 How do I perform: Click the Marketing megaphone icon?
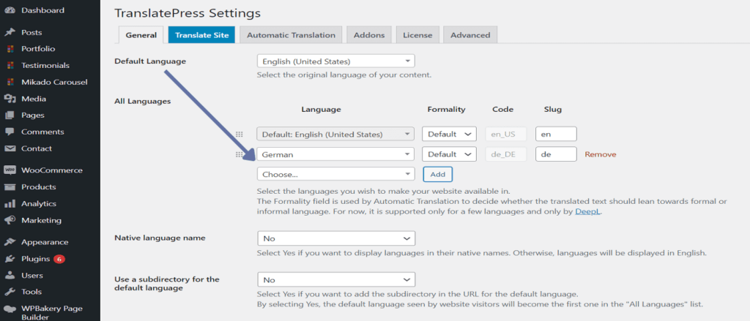pos(10,220)
